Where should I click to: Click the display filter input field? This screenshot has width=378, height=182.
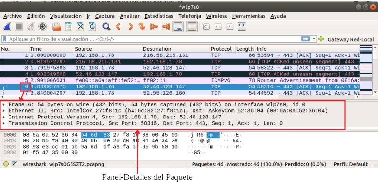coord(154,39)
